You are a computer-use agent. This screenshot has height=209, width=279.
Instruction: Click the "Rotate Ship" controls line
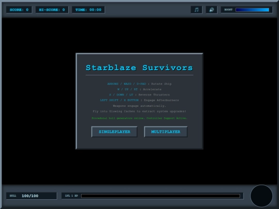pos(139,84)
